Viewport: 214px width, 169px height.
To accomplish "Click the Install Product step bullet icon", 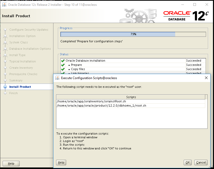I will coord(5,87).
